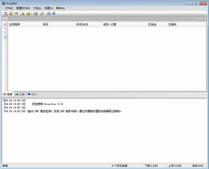Image resolution: width=209 pixels, height=169 pixels.
Task: Sort by the 应用程序 column header
Action: [x=15, y=25]
